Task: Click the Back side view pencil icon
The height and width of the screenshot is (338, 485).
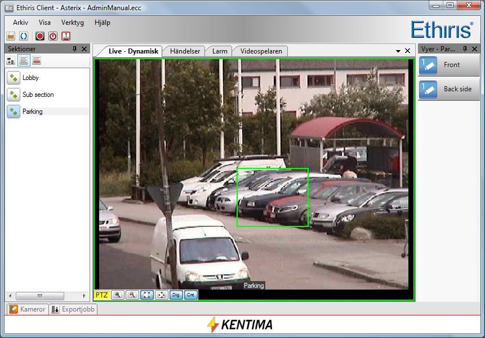Action: (428, 89)
